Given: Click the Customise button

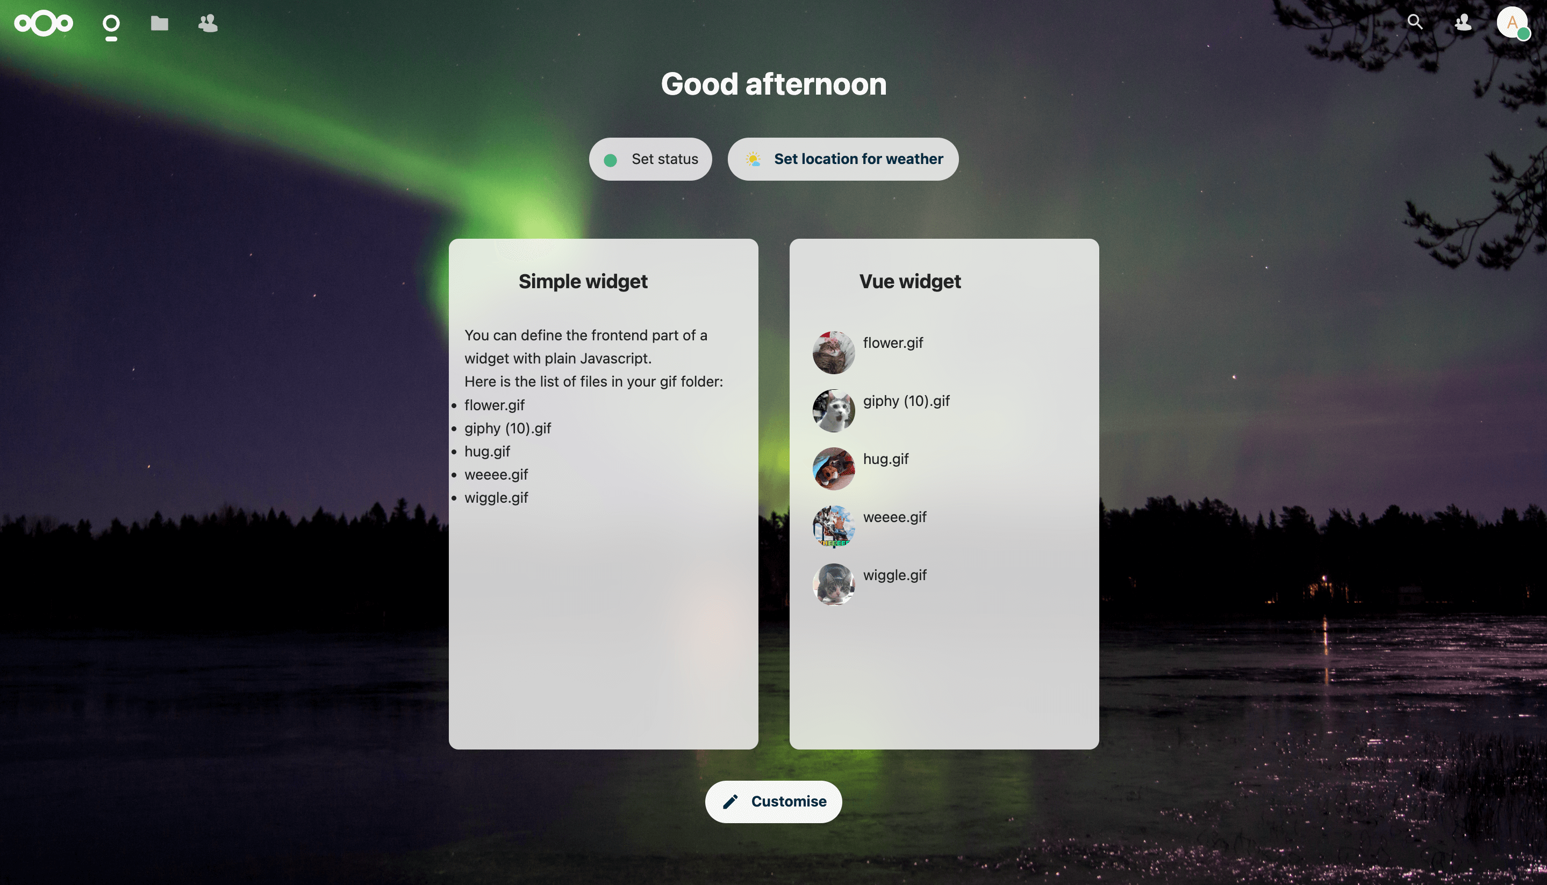Looking at the screenshot, I should click(x=773, y=801).
